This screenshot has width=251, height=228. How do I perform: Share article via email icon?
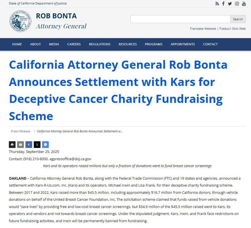20,145
